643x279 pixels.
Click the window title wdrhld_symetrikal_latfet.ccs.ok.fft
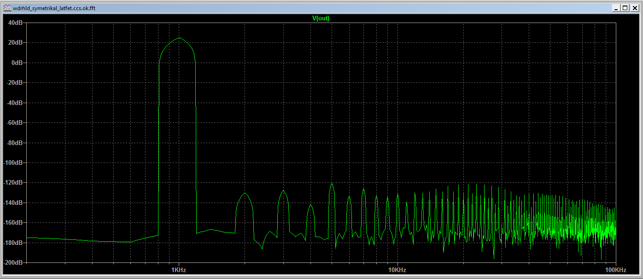click(x=54, y=8)
